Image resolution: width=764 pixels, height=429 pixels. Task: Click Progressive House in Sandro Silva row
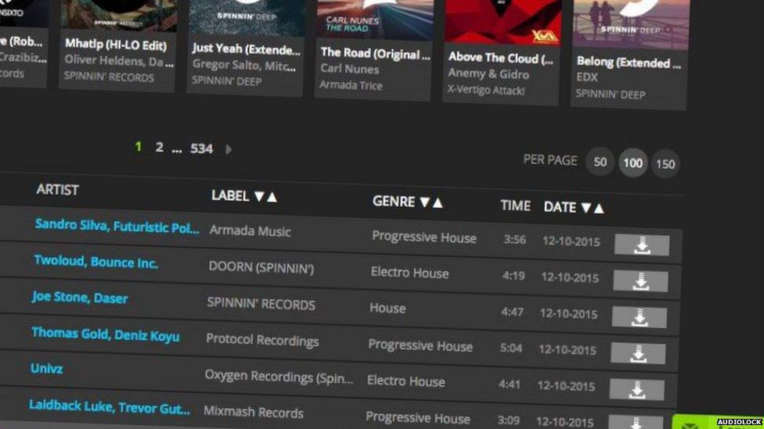[x=424, y=237]
